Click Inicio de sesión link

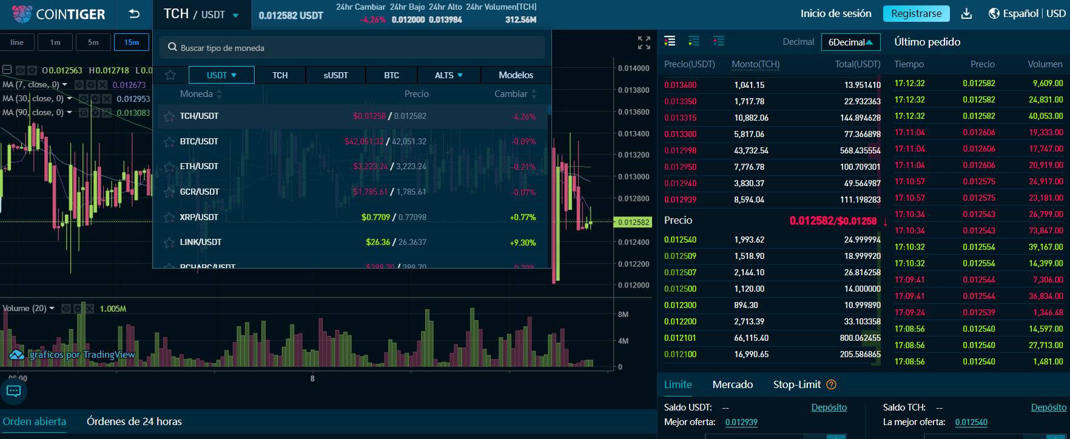click(836, 13)
